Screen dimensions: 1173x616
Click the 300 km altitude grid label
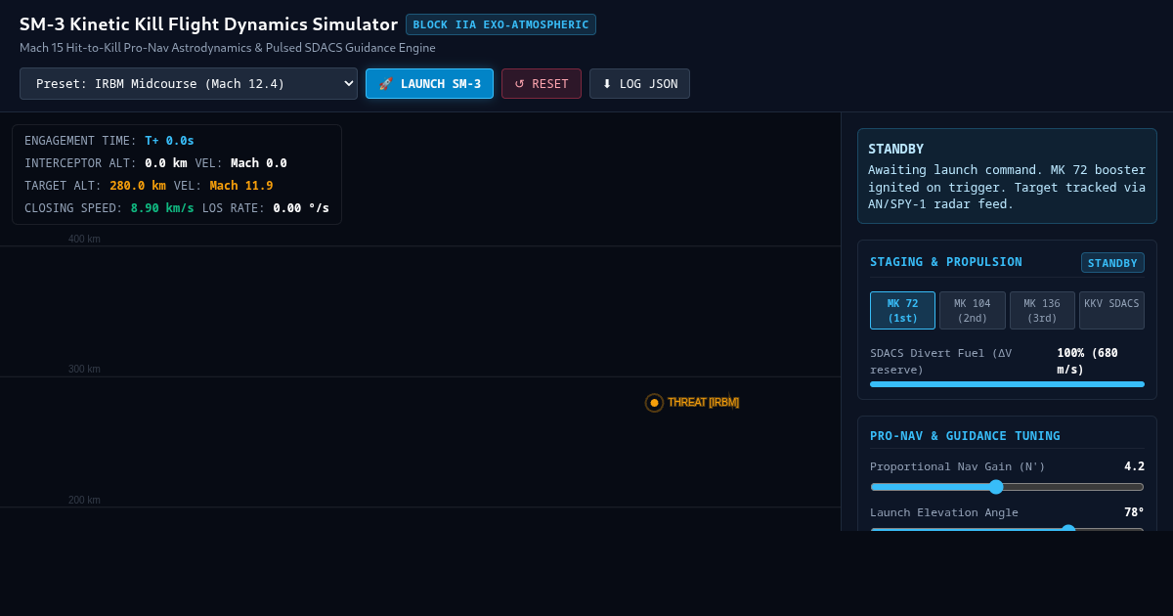coord(84,369)
